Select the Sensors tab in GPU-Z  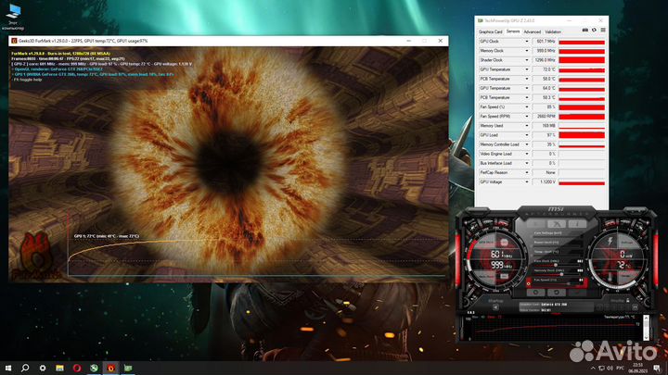[513, 31]
